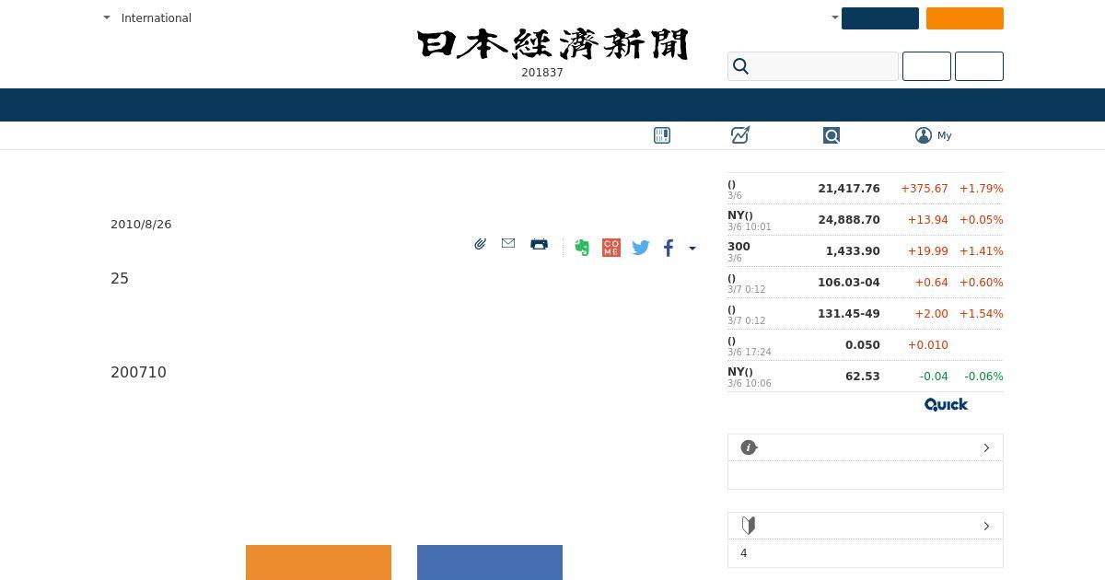Click the printer icon
The image size is (1105, 580).
point(540,244)
